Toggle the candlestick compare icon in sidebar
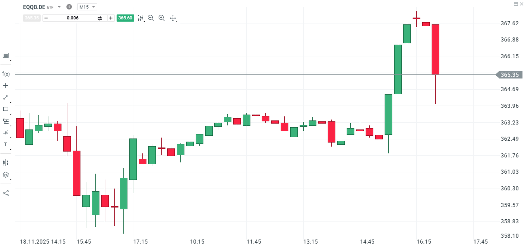Screen dimensions: 527x249 tap(6, 162)
